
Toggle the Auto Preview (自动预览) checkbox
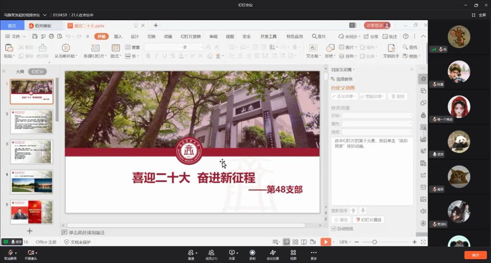(334, 229)
